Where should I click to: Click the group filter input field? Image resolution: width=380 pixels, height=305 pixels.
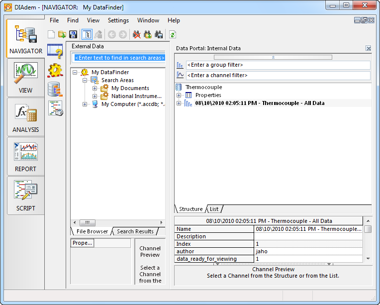click(278, 65)
